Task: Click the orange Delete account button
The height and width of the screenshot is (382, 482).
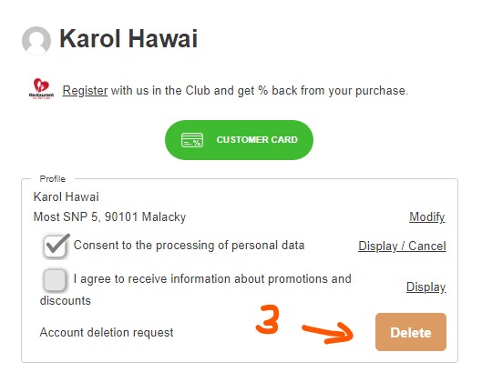Action: click(411, 332)
